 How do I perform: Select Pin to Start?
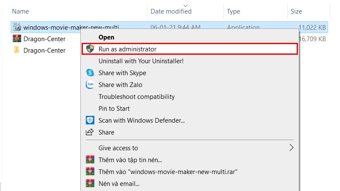coord(114,109)
